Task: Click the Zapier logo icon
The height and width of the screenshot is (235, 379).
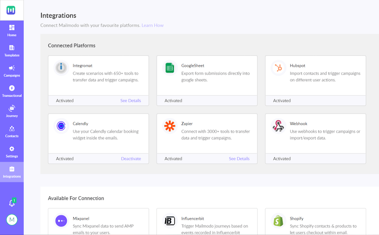Action: pos(169,126)
